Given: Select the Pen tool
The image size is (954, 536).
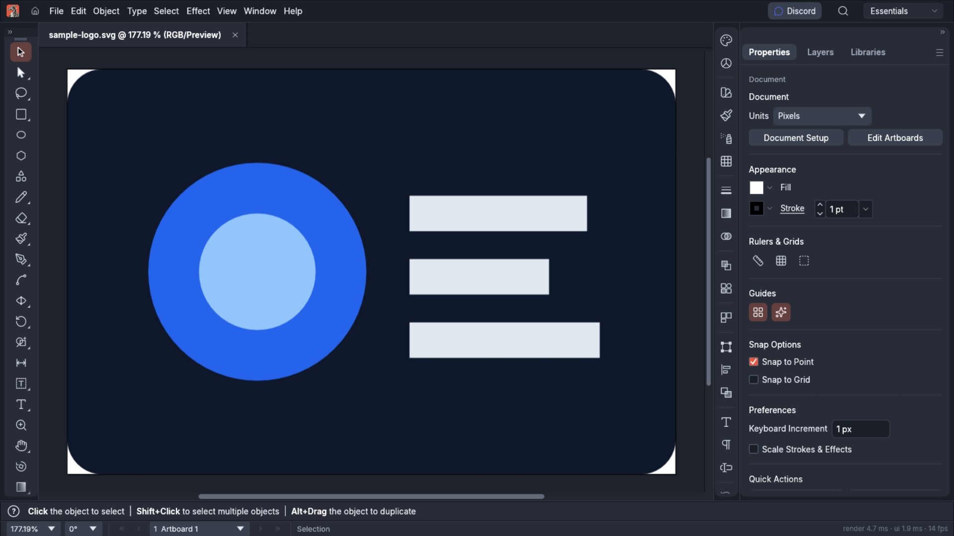Looking at the screenshot, I should coord(21,259).
